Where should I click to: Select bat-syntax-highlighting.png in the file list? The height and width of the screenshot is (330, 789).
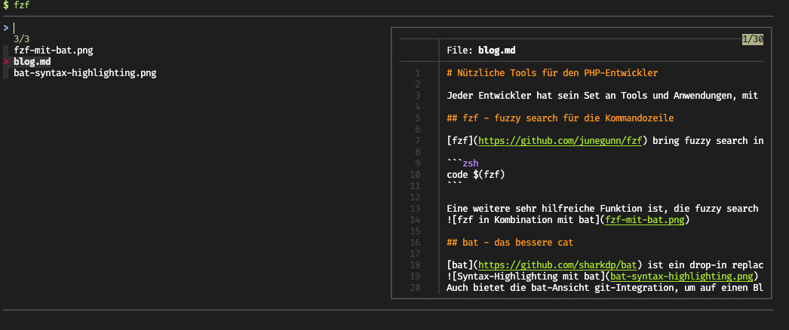pos(85,73)
